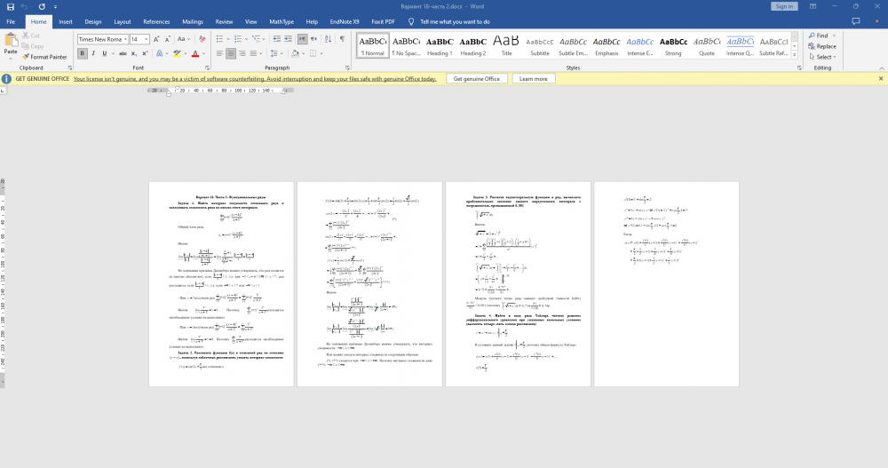The image size is (888, 468).
Task: Click Decrease Font Size icon
Action: pyautogui.click(x=167, y=39)
